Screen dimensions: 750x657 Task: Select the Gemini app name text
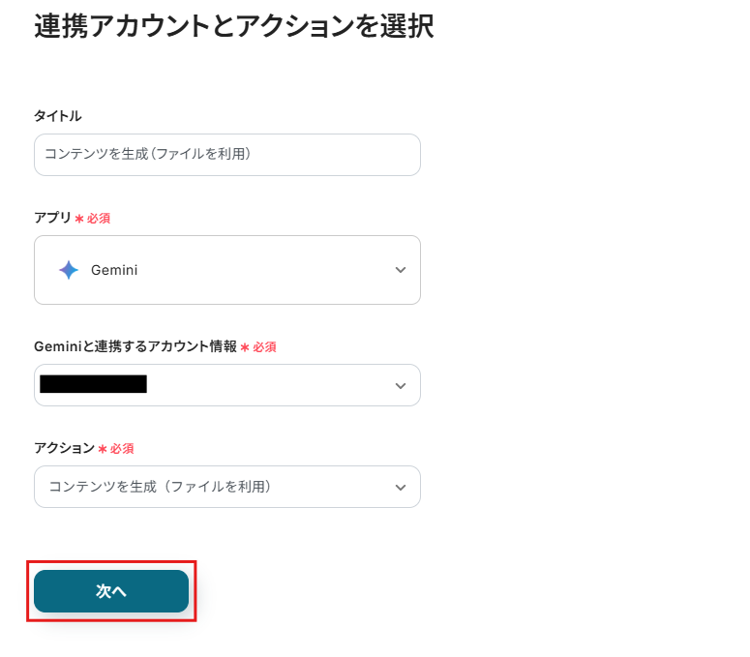pyautogui.click(x=114, y=270)
